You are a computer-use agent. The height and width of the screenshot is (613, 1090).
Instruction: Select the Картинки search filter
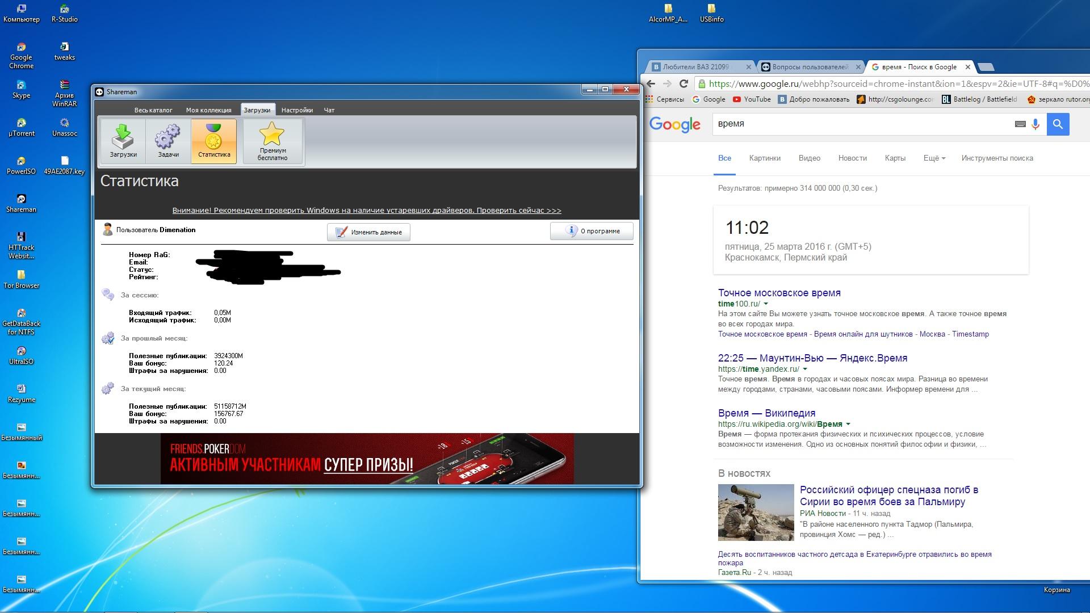tap(765, 158)
